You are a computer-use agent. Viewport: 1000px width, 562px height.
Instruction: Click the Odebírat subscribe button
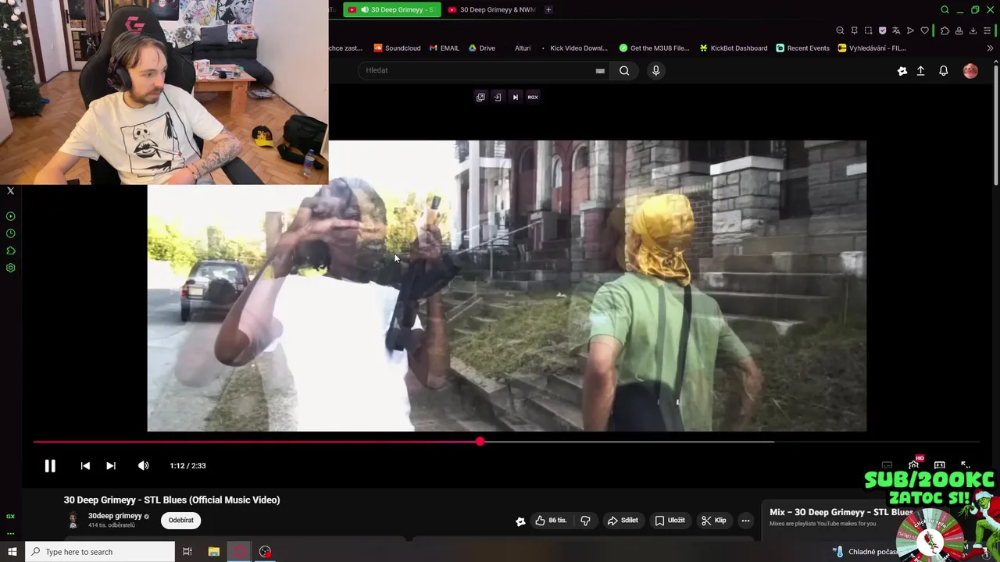pos(181,521)
